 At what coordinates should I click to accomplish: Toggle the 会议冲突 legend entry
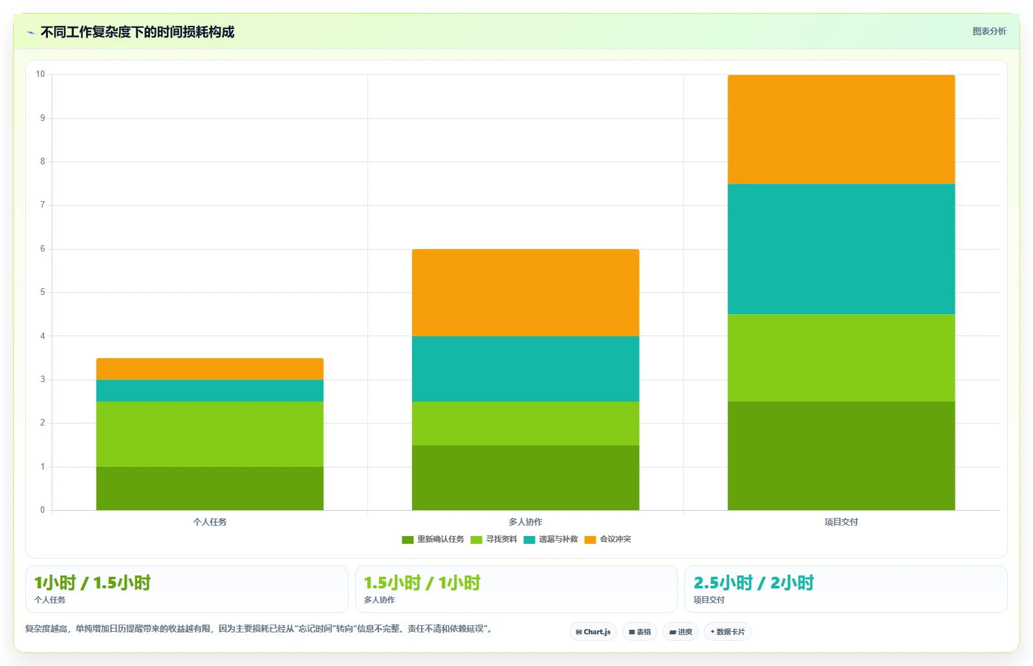[x=607, y=539]
